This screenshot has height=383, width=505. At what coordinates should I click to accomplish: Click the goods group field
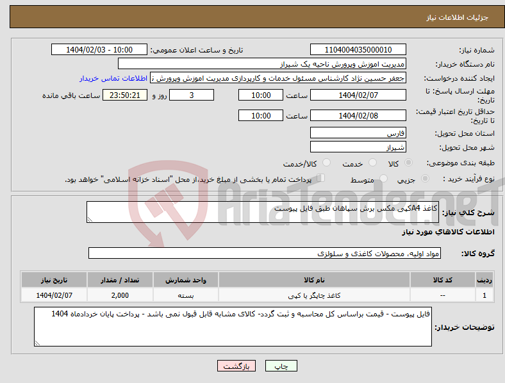tap(265, 253)
